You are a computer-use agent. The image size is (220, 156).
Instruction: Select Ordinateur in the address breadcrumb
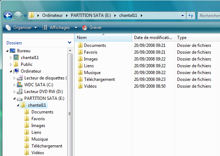click(52, 15)
